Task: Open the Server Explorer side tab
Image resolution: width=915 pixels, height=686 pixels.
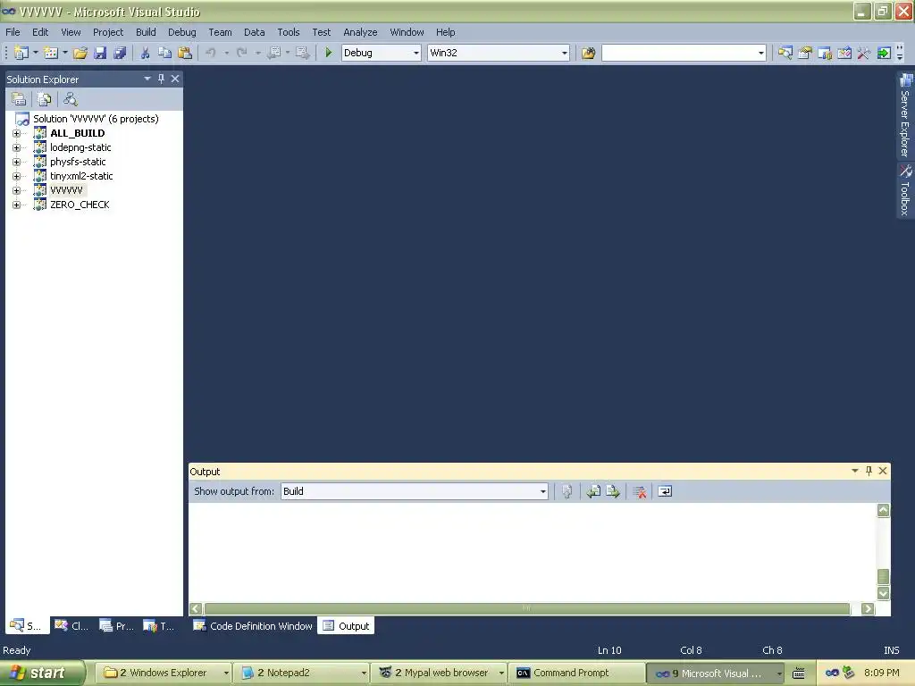Action: 905,115
